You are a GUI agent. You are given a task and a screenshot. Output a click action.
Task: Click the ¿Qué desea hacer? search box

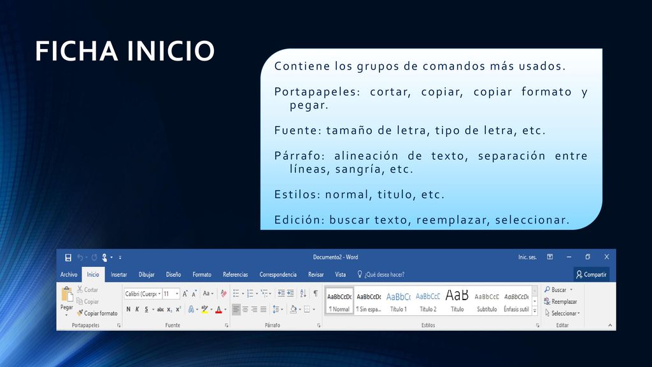[x=381, y=275]
